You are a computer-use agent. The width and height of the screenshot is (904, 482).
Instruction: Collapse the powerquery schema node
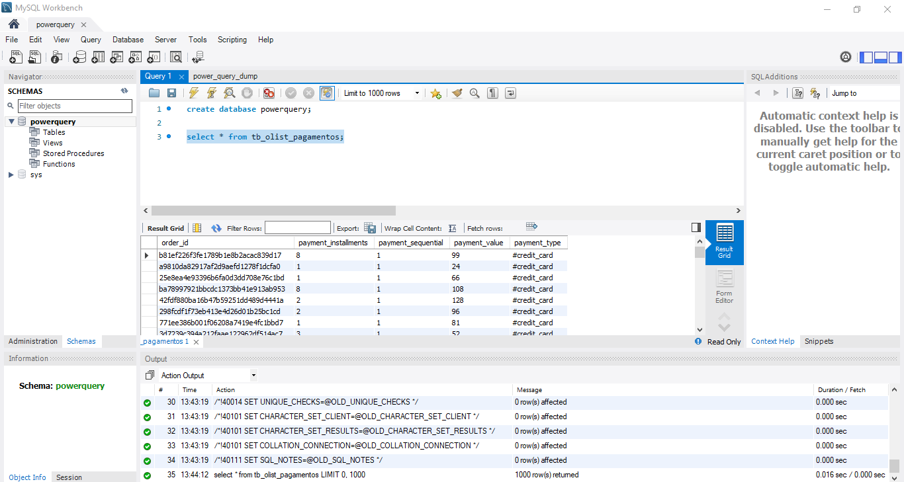pos(11,122)
